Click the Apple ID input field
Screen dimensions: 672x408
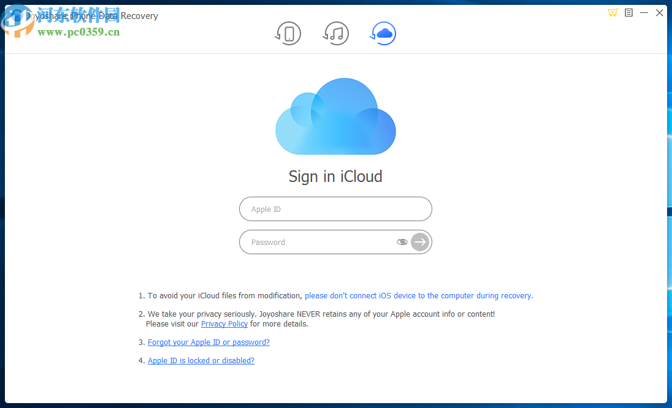(x=335, y=209)
